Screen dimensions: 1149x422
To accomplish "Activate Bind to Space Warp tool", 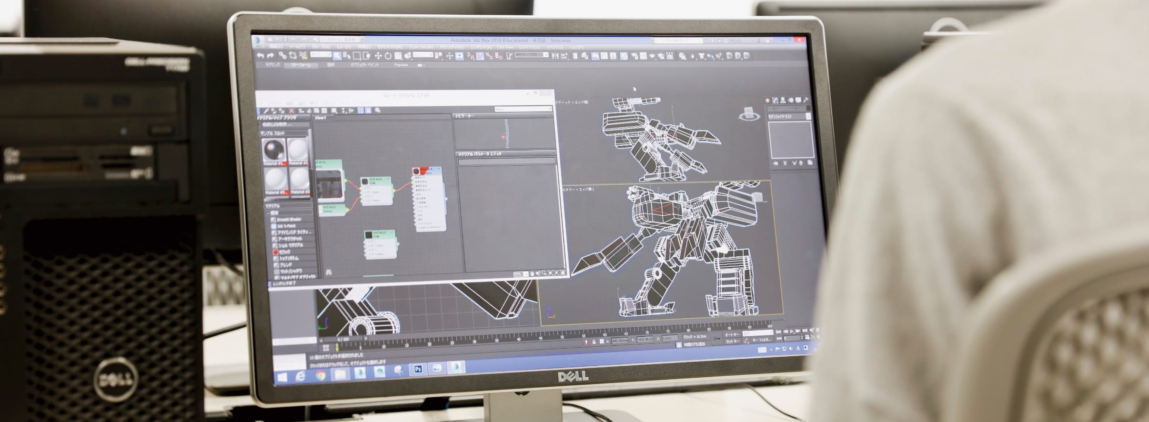I will [302, 56].
